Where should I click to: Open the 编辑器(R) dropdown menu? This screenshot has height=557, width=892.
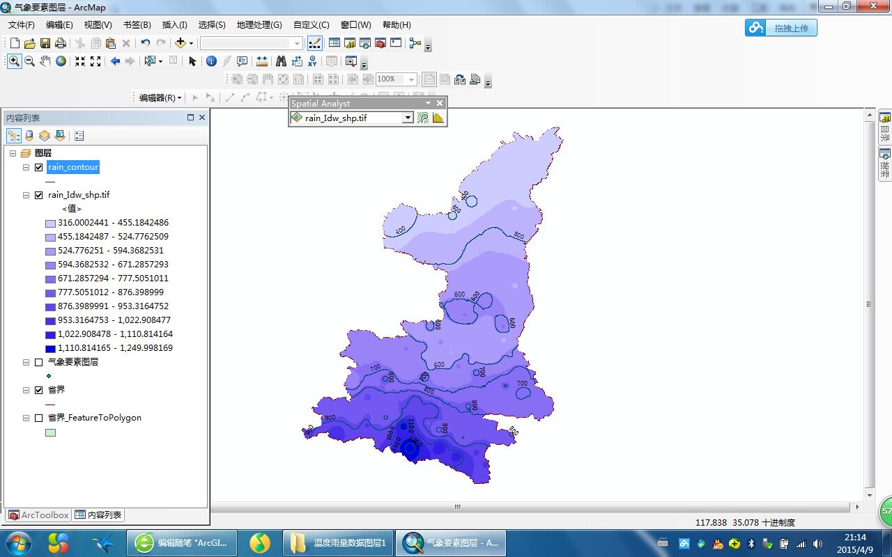(x=160, y=97)
